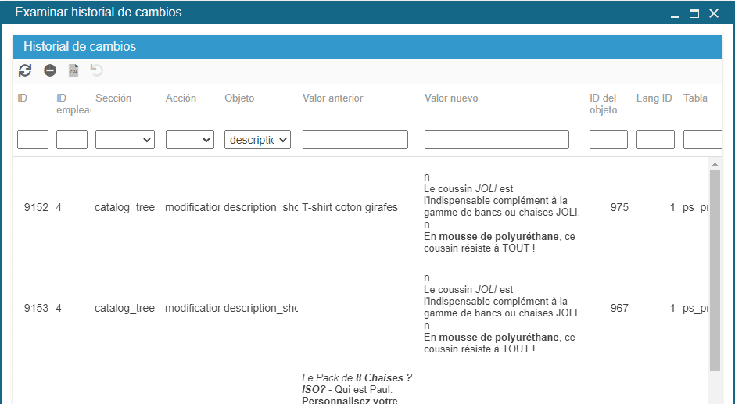
Task: Sort by the Valor nuevo column header
Action: [x=451, y=98]
